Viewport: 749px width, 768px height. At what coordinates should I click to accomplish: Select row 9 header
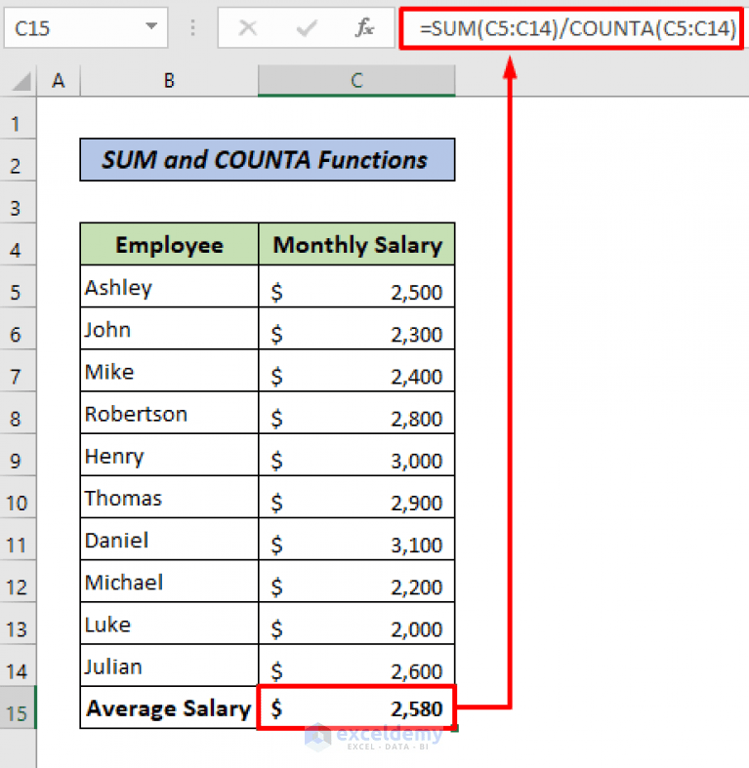[x=18, y=455]
